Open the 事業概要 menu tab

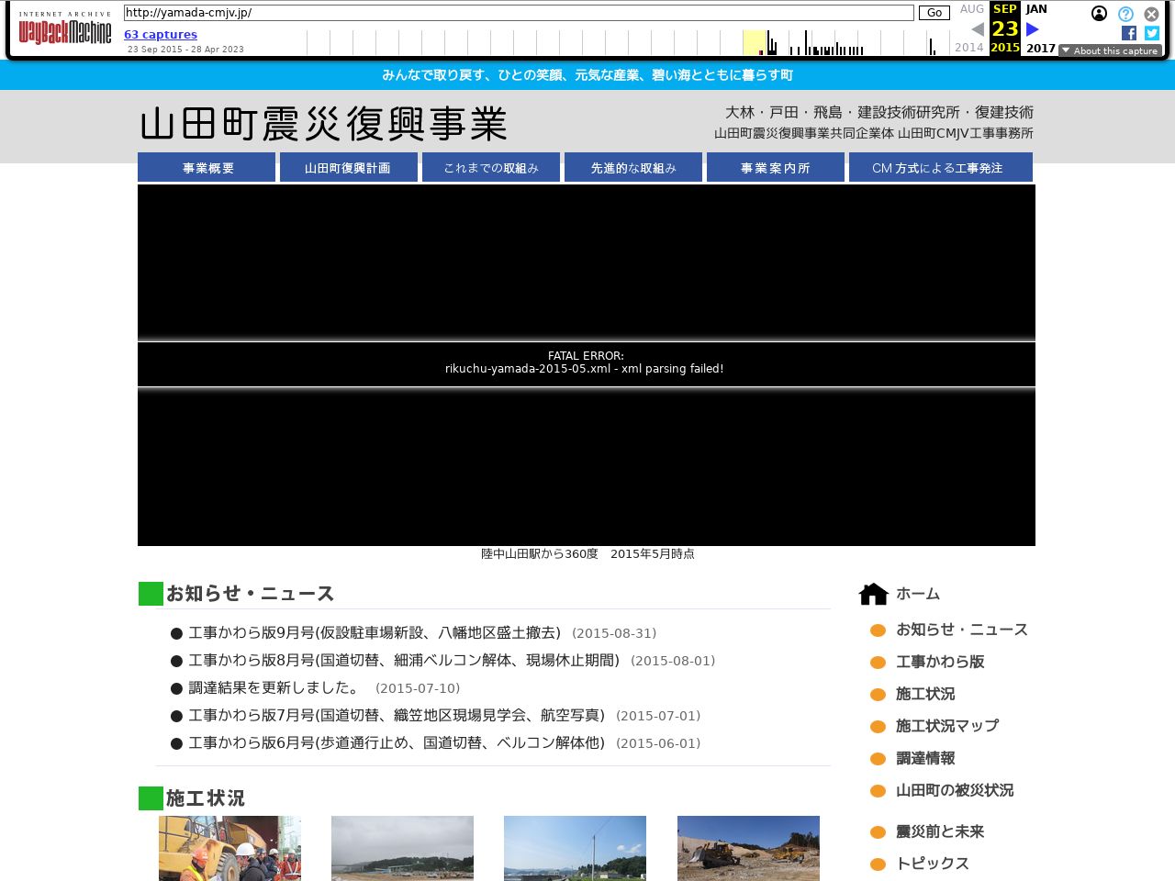tap(207, 168)
